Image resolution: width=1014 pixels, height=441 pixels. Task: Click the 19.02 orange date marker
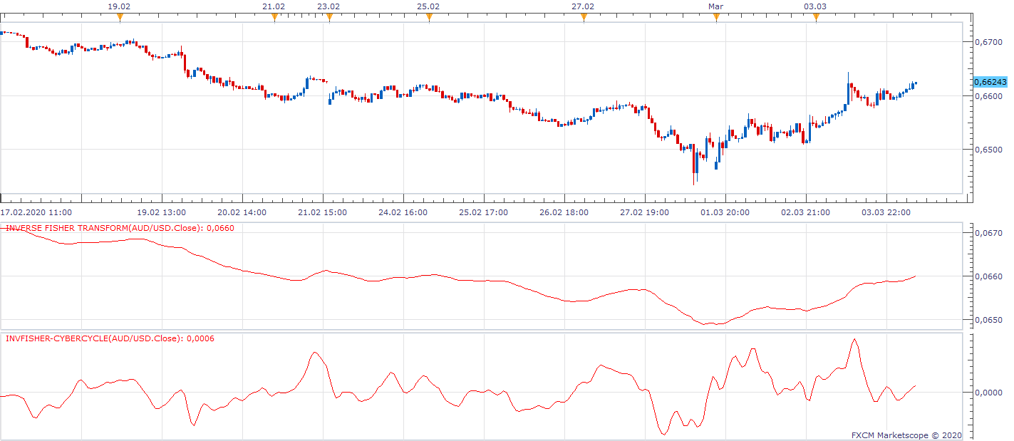(119, 18)
